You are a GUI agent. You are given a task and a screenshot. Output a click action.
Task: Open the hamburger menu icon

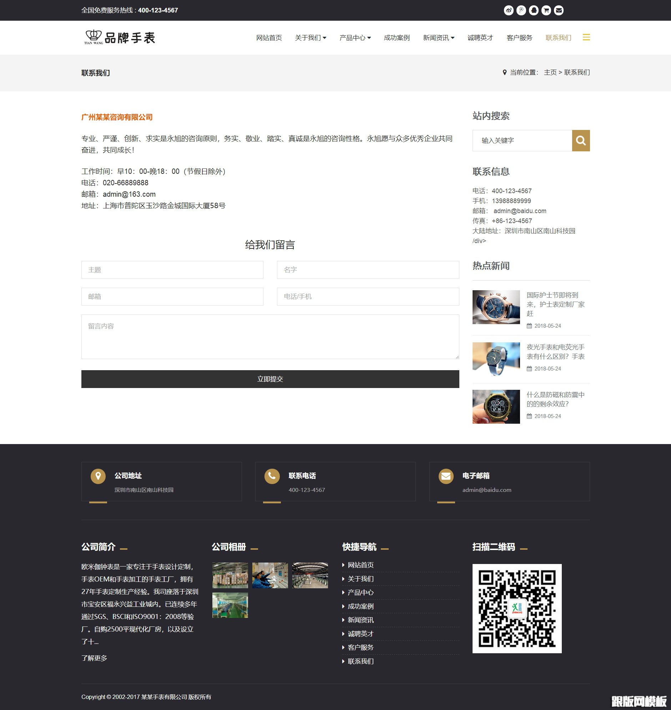[x=586, y=37]
